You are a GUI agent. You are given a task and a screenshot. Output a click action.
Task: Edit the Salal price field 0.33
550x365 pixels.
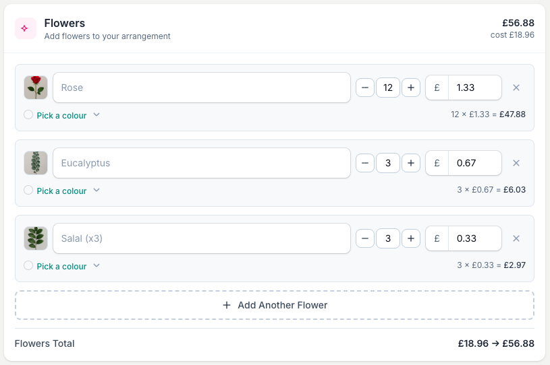pyautogui.click(x=475, y=238)
